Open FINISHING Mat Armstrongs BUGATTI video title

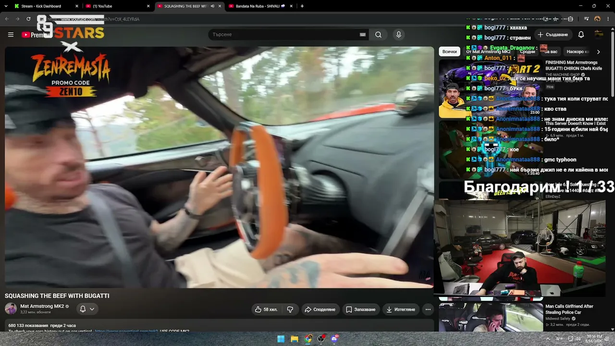pos(574,65)
